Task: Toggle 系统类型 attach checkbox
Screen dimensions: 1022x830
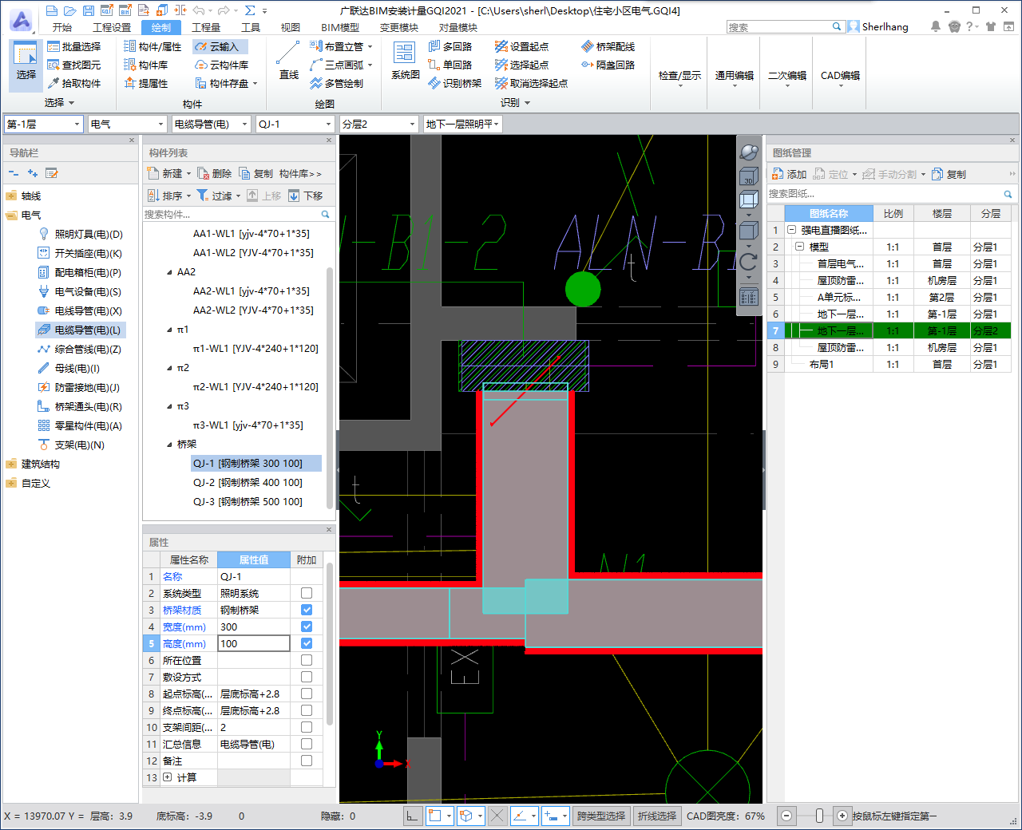Action: (x=307, y=593)
